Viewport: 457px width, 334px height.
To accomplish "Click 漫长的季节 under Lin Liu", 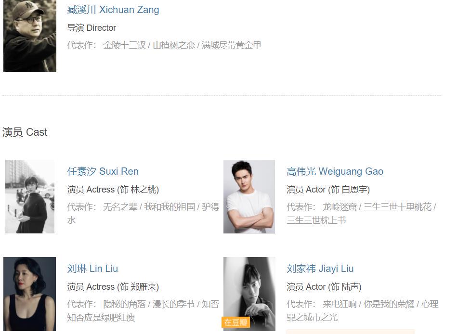I will click(174, 304).
